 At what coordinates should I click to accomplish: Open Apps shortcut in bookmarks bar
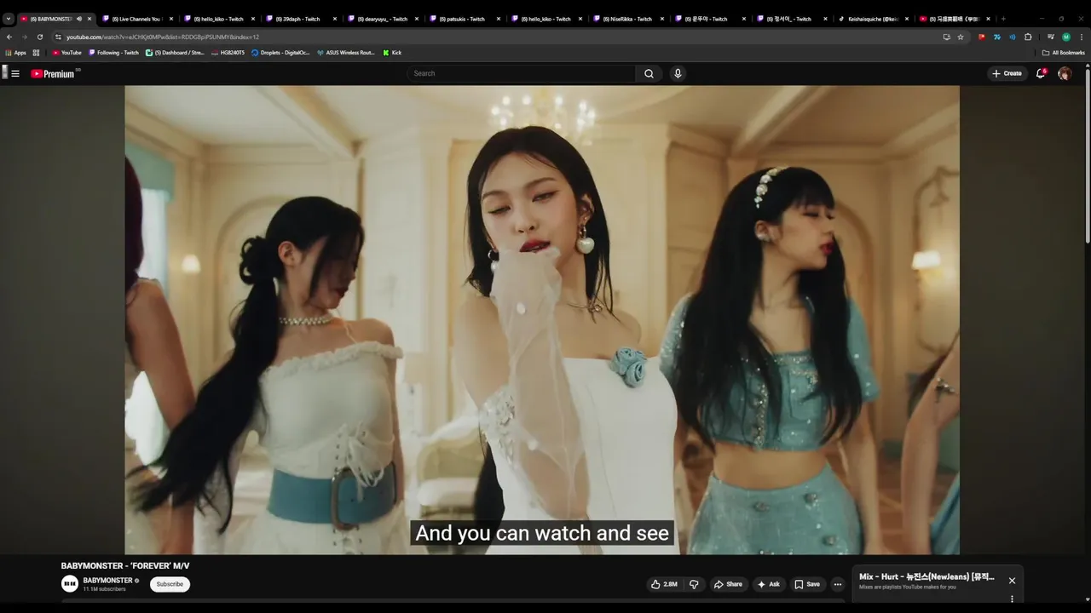[x=16, y=53]
